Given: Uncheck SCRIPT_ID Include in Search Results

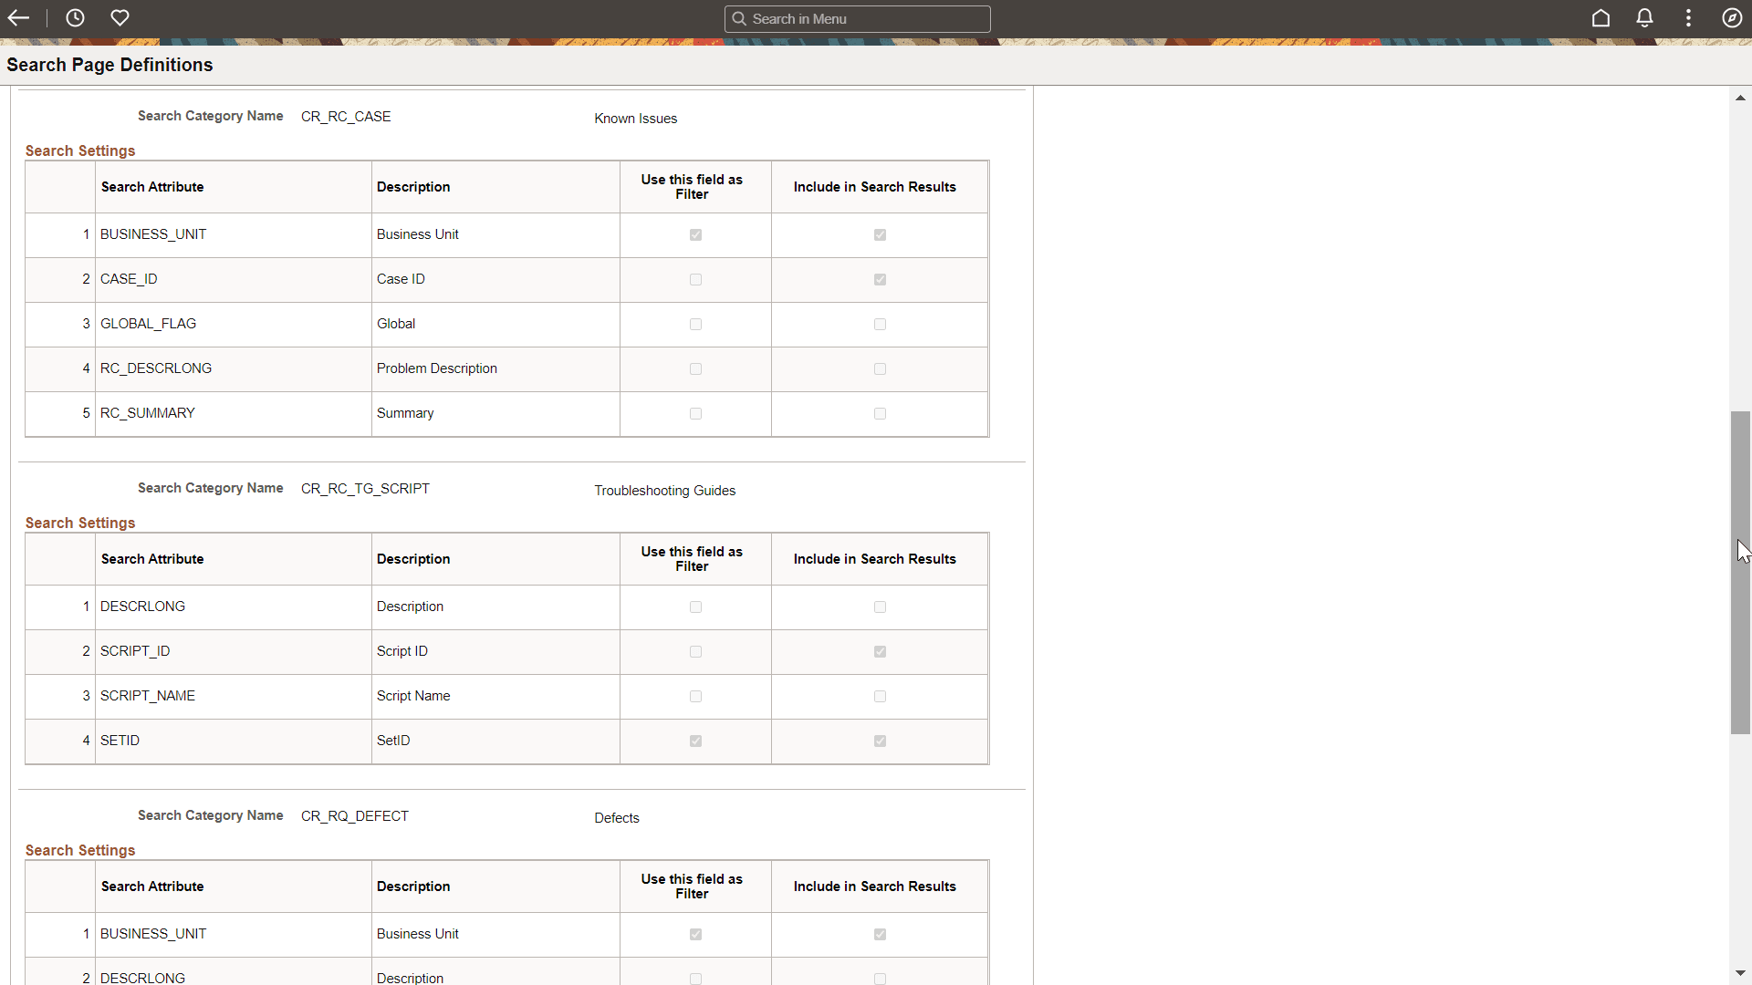Looking at the screenshot, I should click(x=879, y=651).
